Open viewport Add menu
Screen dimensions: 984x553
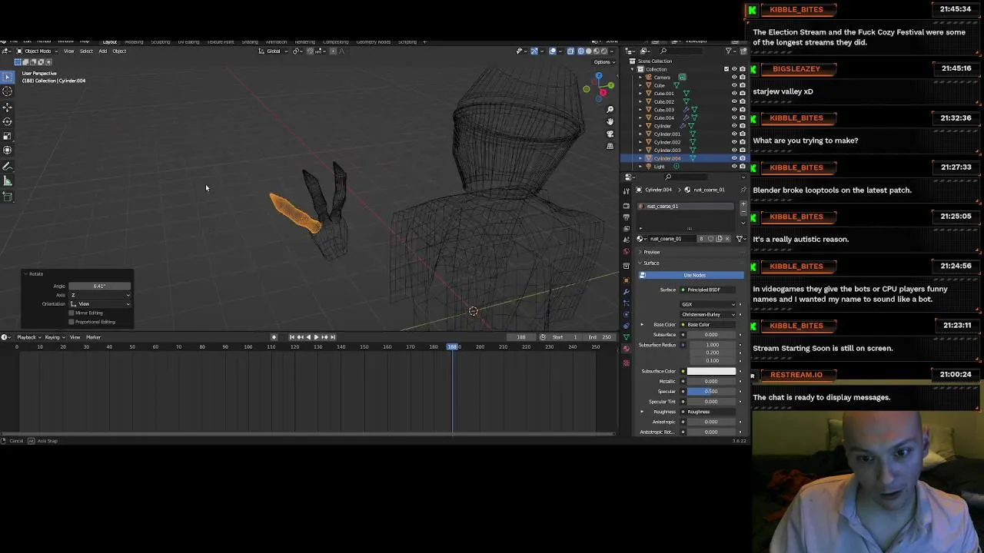102,51
